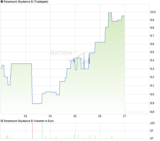Viewport: 160px width, 141px height.
Task: Click the '17.' date axis label
Action: [125, 116]
